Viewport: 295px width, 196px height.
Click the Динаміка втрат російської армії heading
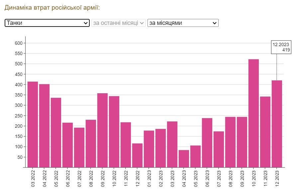point(52,7)
